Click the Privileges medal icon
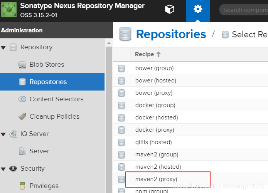 tap(22, 186)
